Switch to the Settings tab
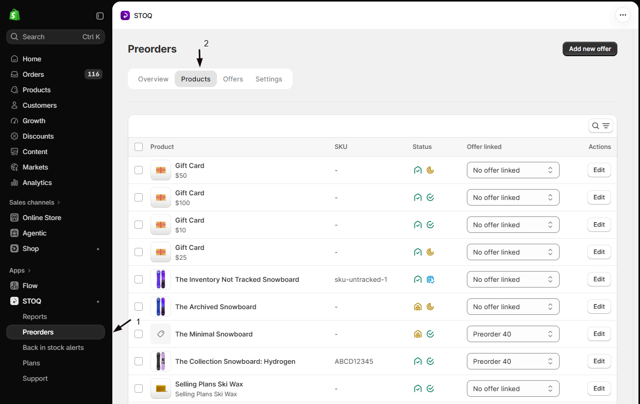This screenshot has width=640, height=404. point(269,79)
